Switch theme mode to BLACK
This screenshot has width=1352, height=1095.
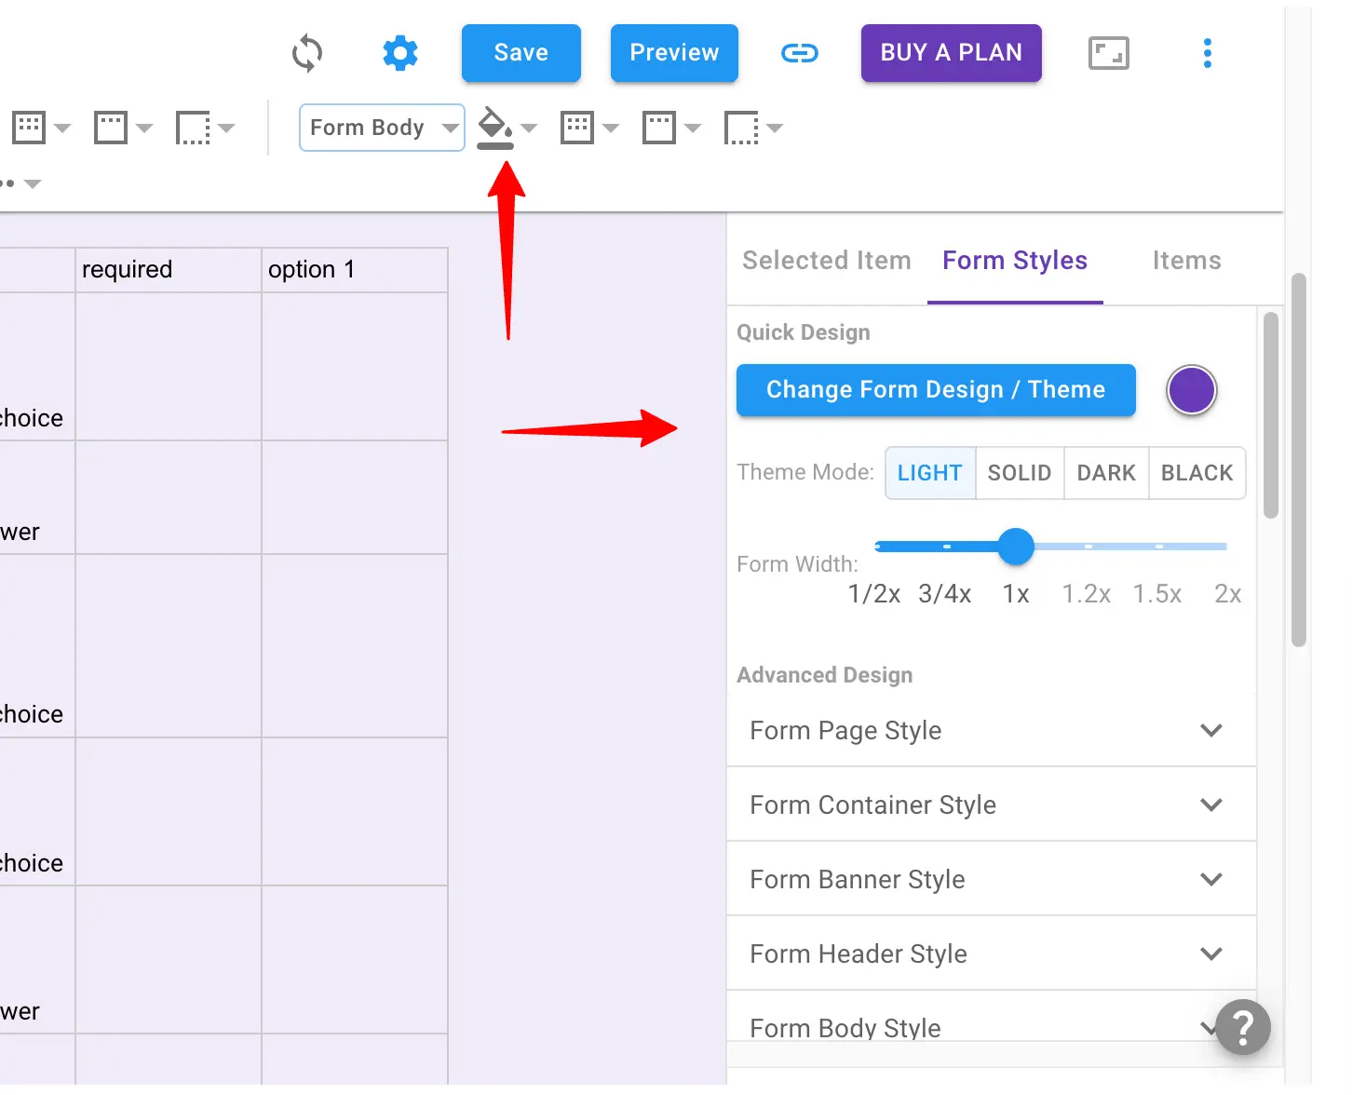(x=1197, y=473)
